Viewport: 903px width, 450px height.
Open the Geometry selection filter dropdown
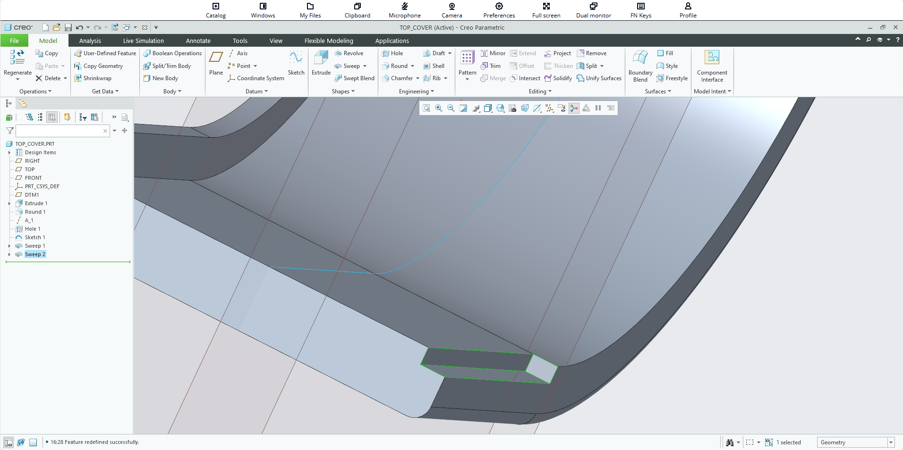[891, 442]
